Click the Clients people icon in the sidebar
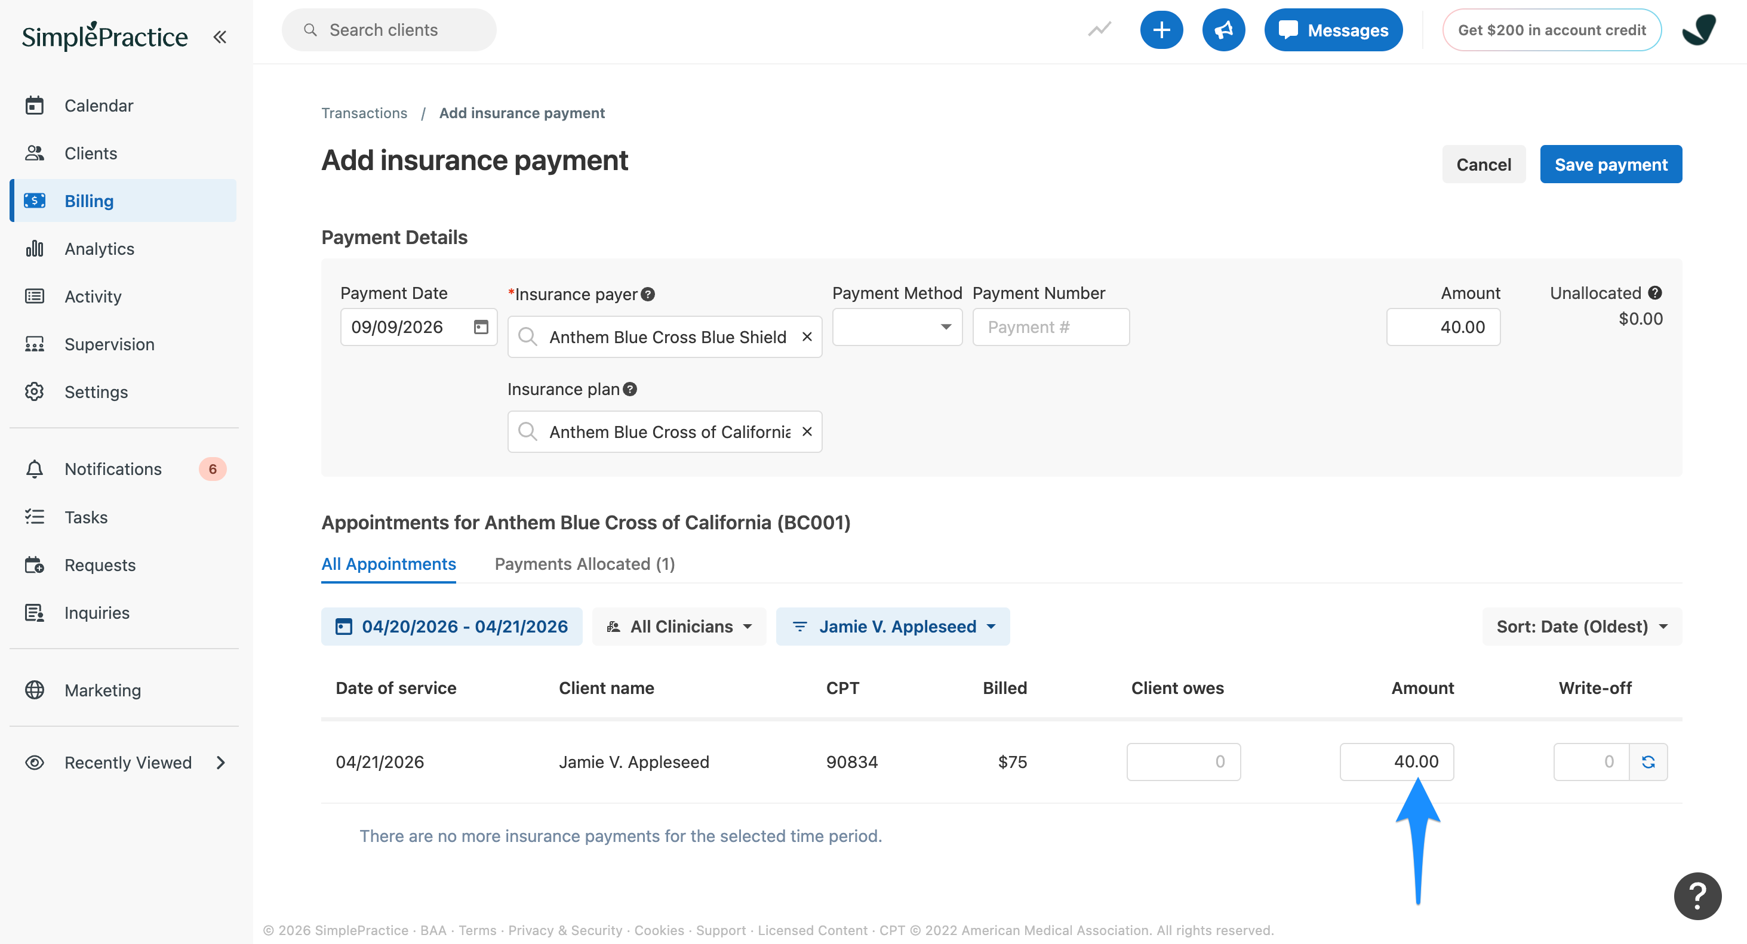 (x=35, y=153)
